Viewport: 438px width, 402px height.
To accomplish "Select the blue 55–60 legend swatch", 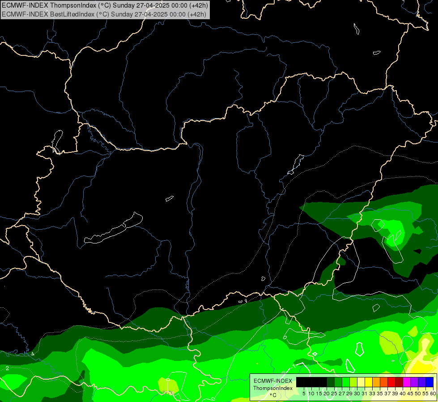I will click(x=429, y=382).
